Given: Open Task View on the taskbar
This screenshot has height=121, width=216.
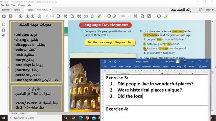Looking at the screenshot, I should (73, 118).
